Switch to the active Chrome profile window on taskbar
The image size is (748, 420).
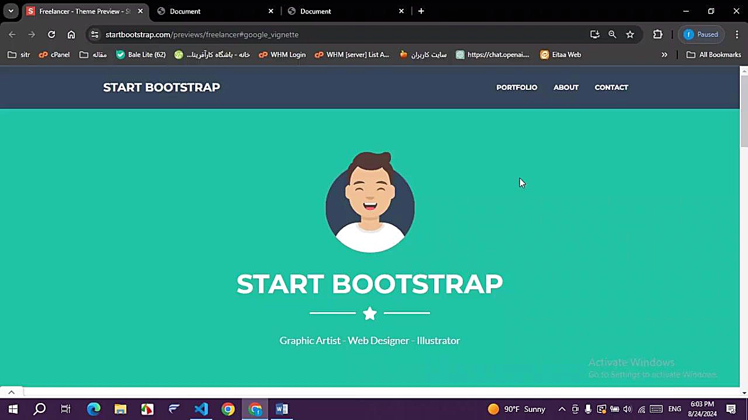click(x=255, y=409)
